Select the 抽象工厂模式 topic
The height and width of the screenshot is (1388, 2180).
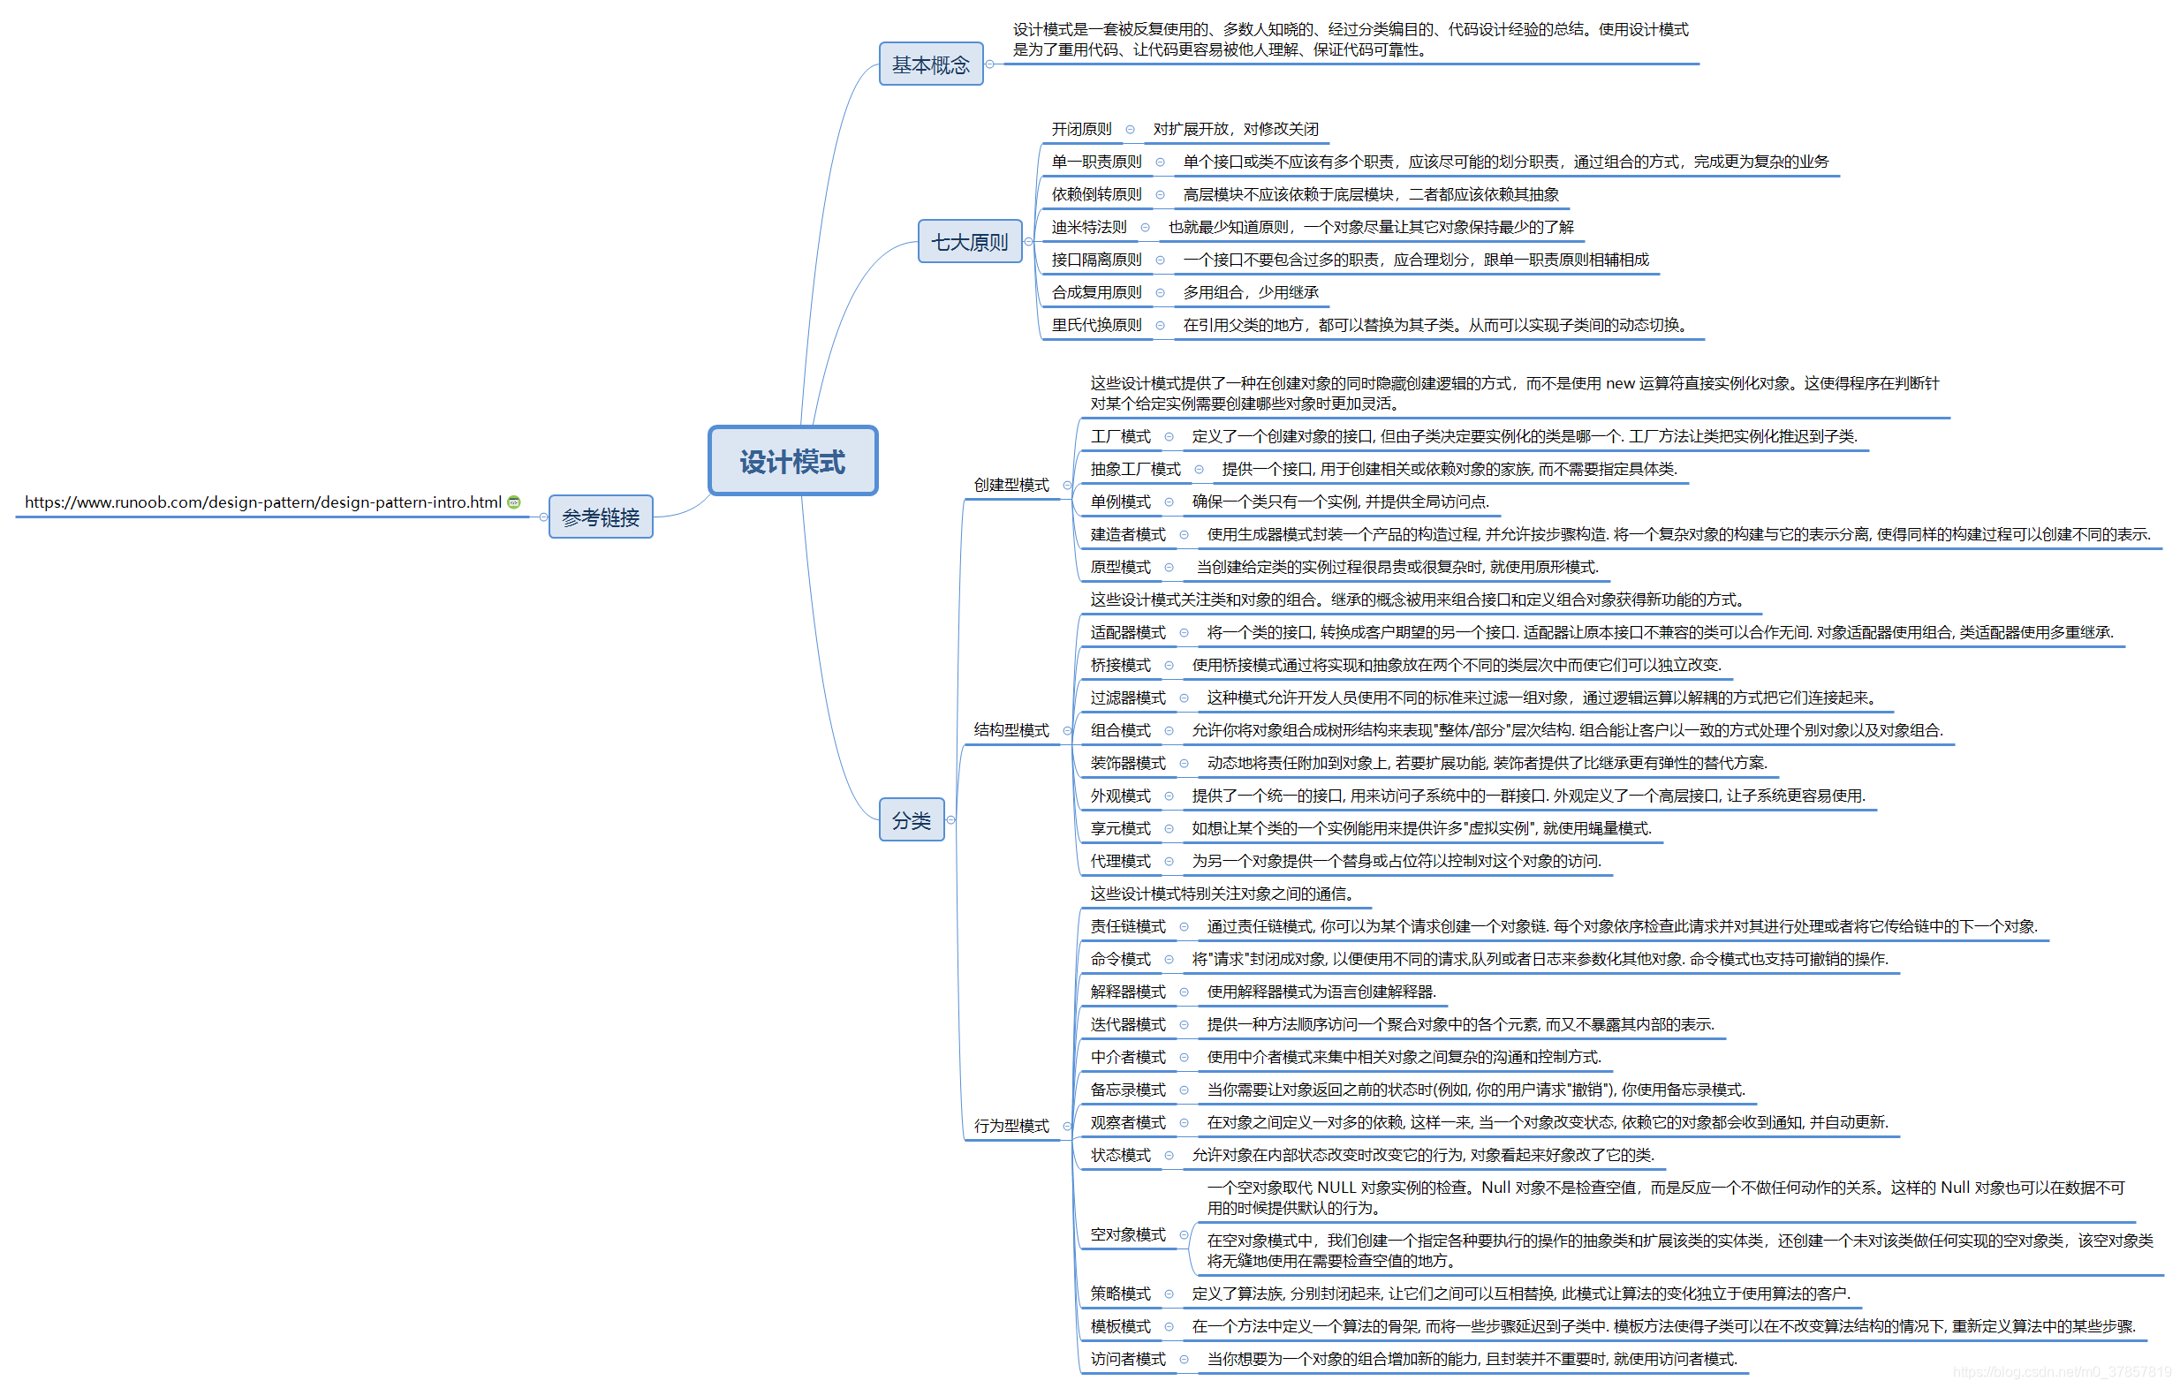1135,469
